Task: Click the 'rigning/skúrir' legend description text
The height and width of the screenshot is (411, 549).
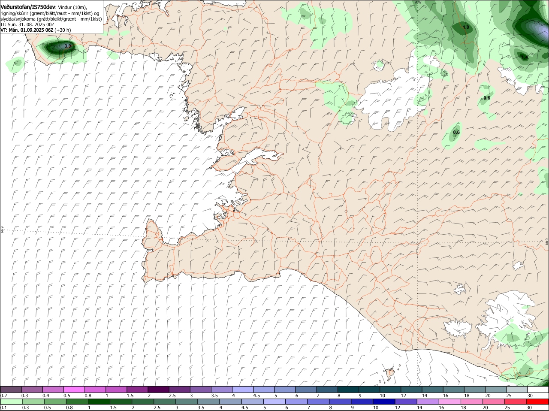Action: (15, 13)
